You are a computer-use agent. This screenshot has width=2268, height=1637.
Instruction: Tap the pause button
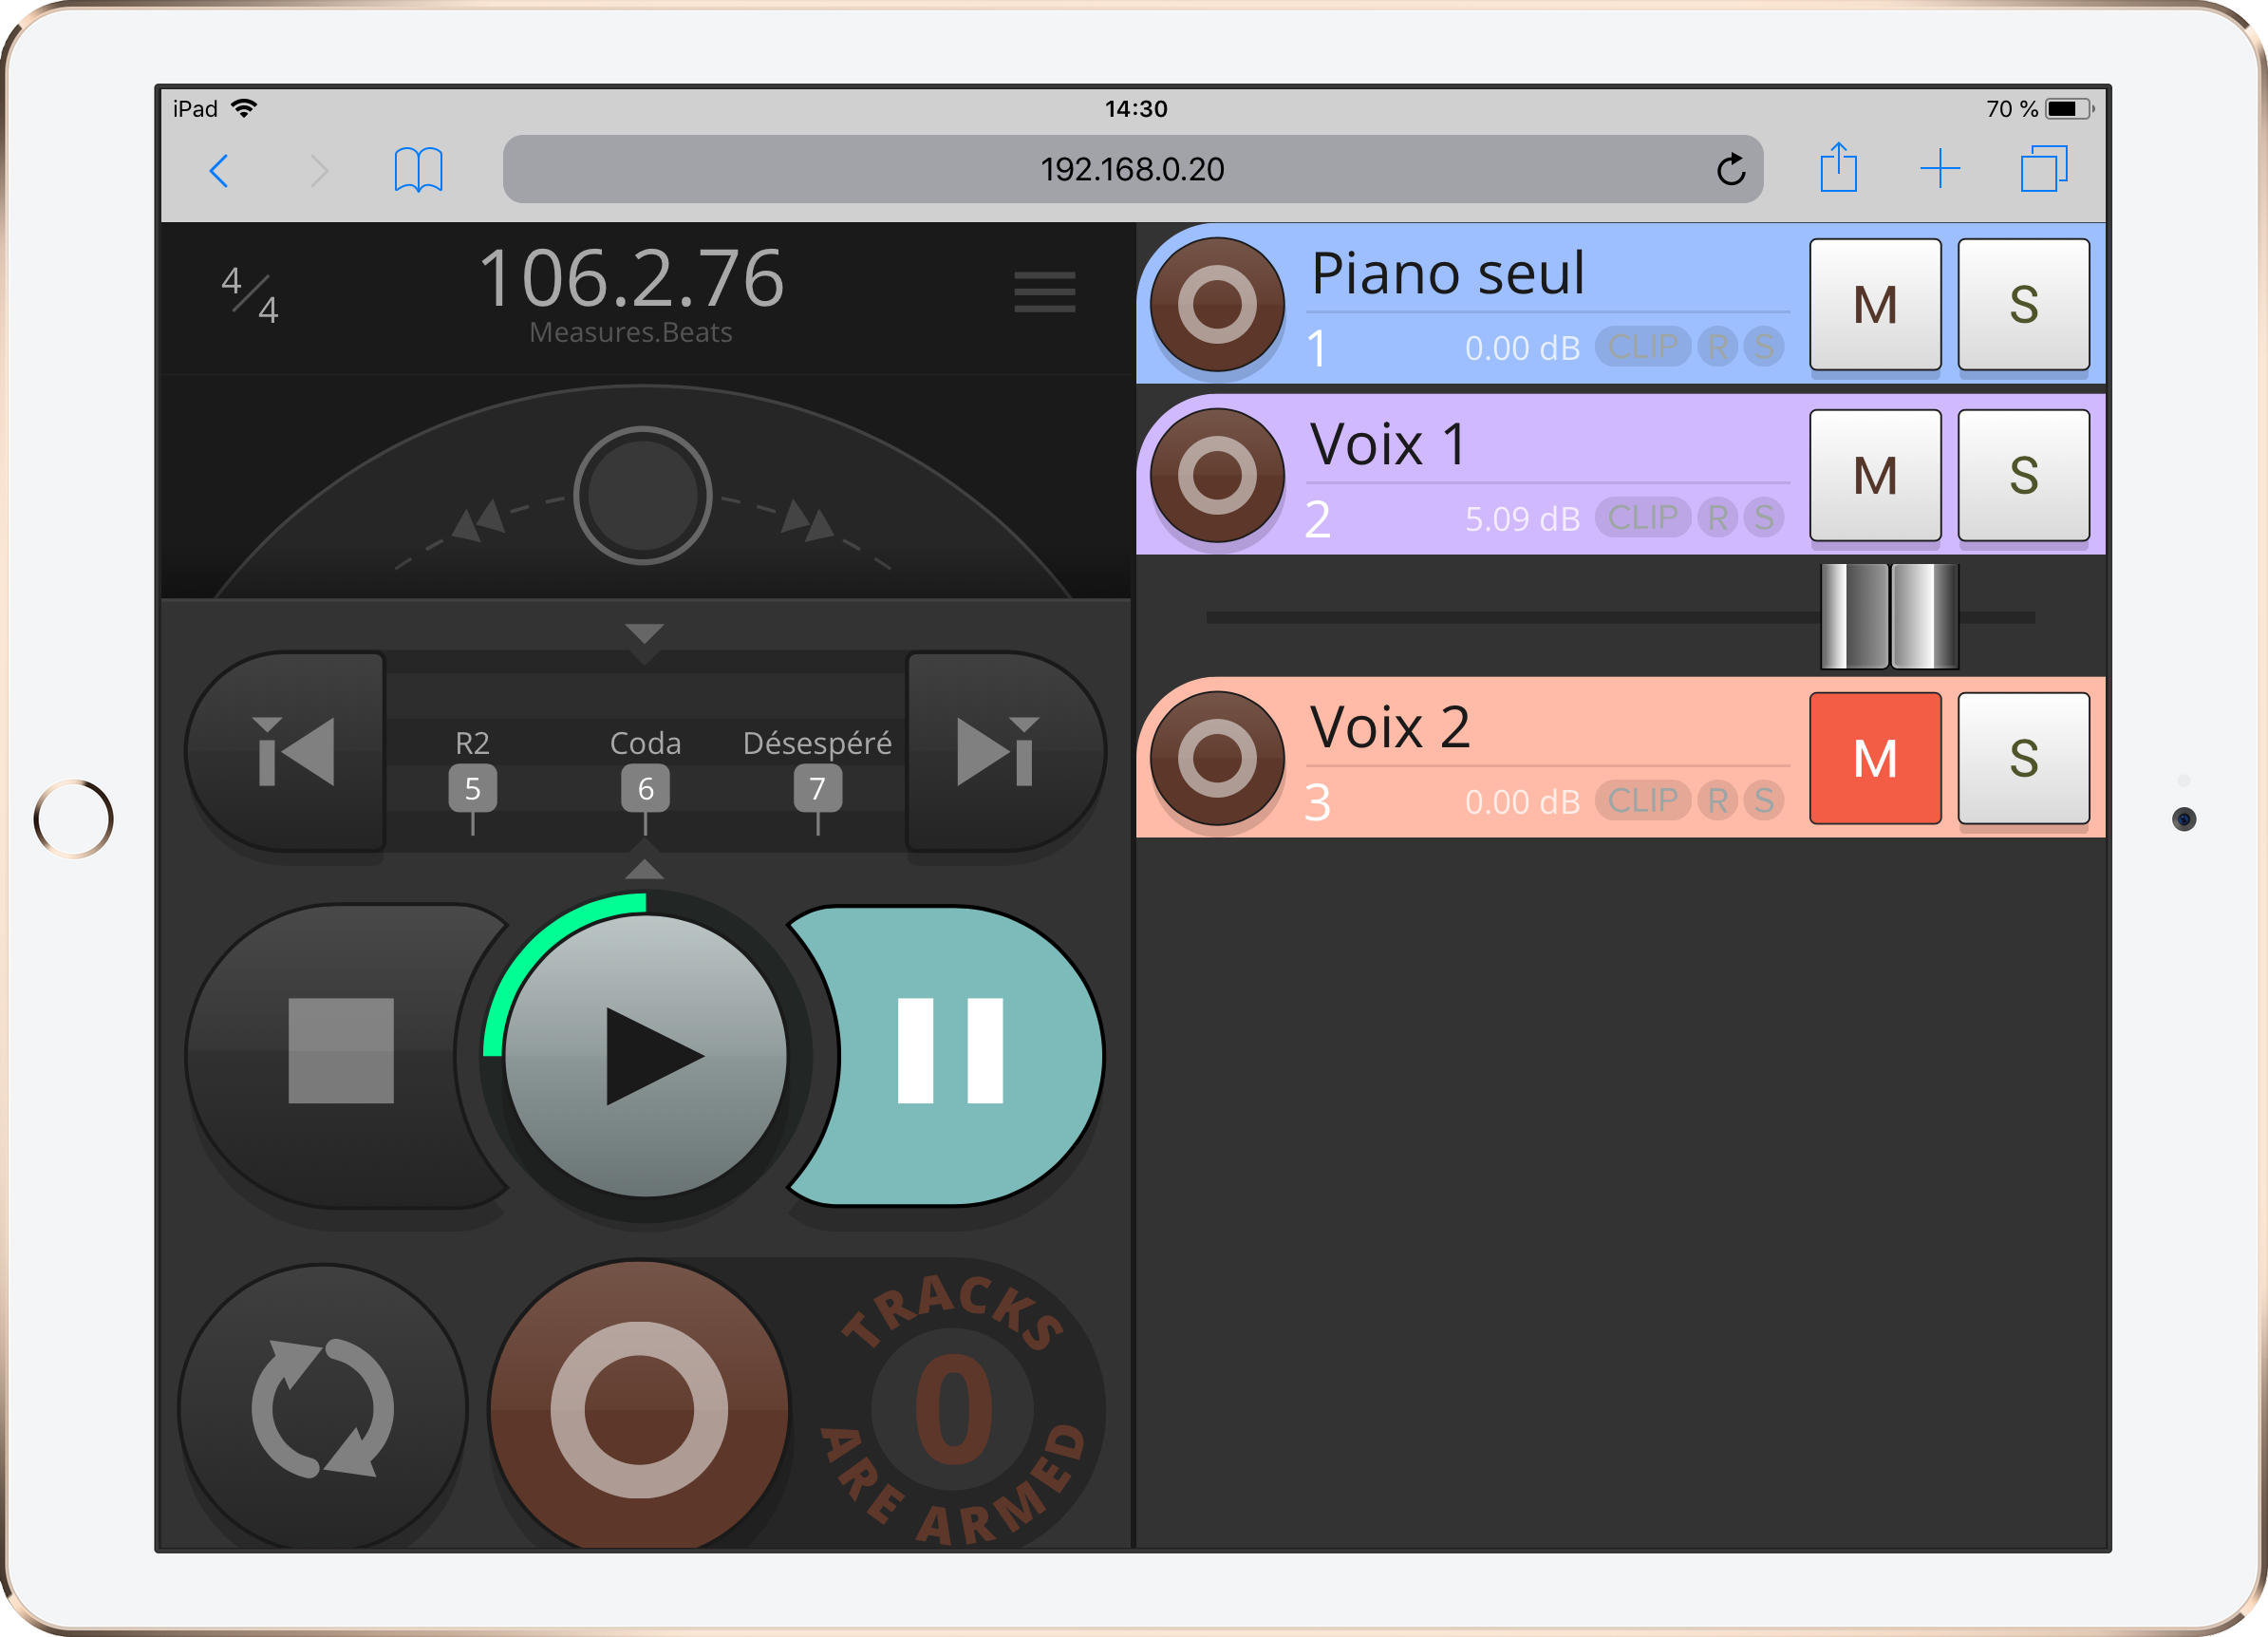950,1052
